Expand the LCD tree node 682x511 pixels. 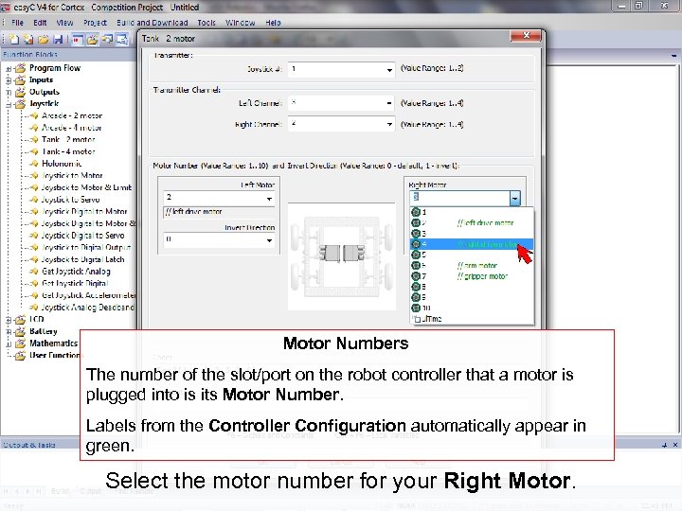(9, 320)
